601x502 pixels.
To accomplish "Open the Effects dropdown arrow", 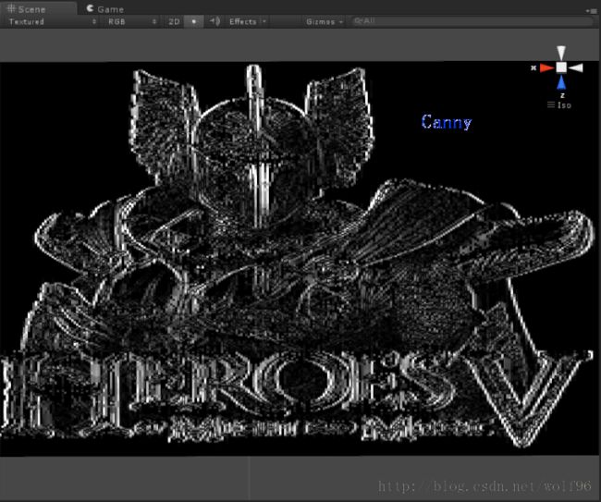I will pyautogui.click(x=264, y=21).
